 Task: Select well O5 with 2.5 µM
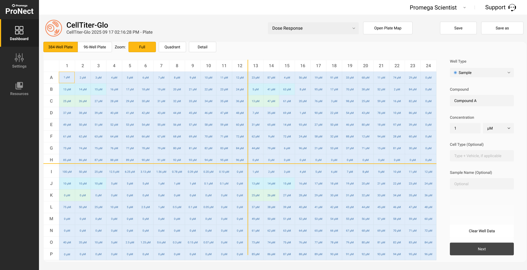click(130, 243)
